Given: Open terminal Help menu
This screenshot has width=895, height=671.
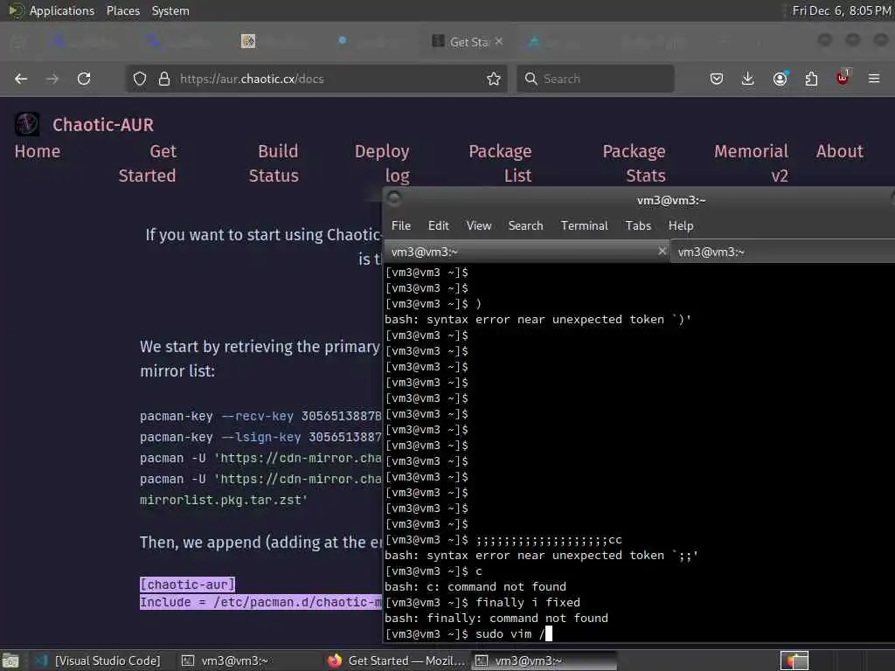Looking at the screenshot, I should pos(680,225).
